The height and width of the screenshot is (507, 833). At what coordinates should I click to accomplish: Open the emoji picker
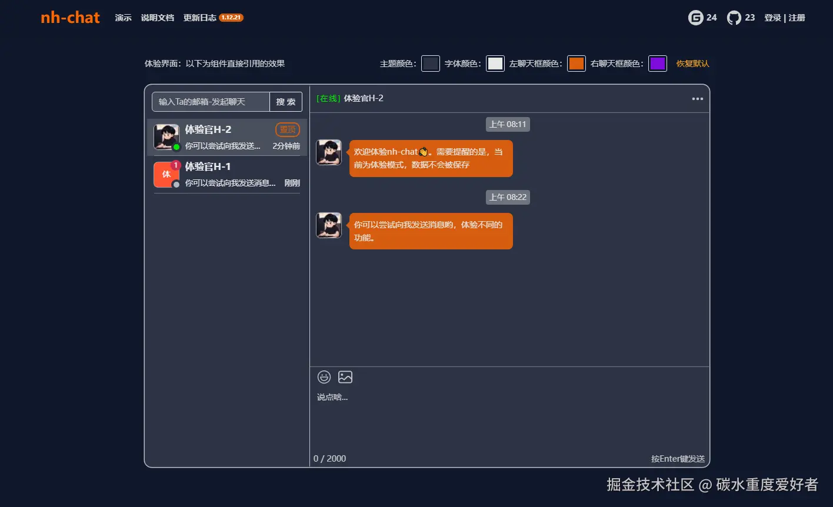(324, 377)
